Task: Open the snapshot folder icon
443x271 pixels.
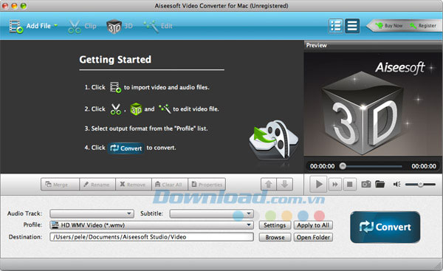Action: click(x=380, y=185)
